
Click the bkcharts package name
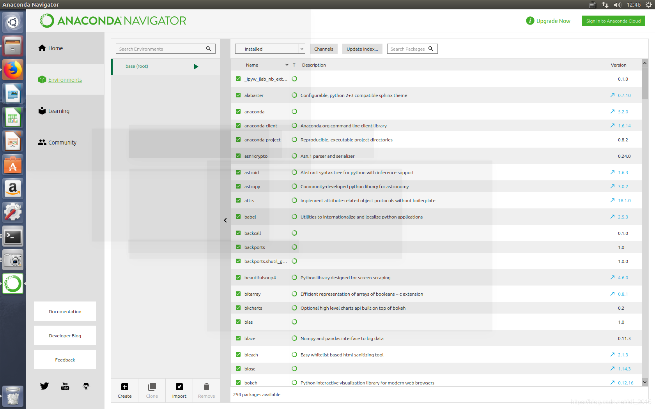pyautogui.click(x=253, y=308)
